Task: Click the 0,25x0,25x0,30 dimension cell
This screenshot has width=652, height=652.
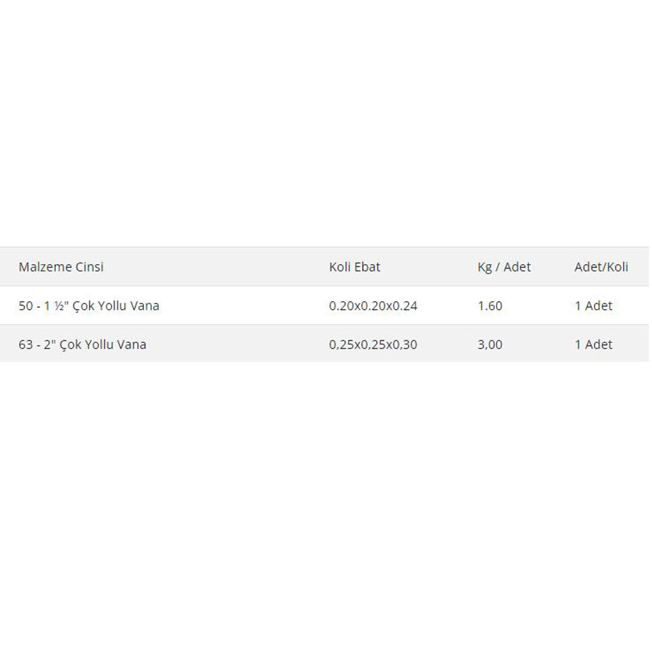Action: (x=373, y=344)
